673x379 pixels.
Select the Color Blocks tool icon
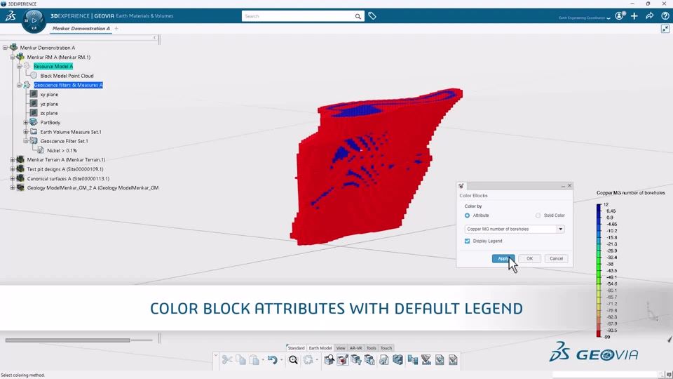[343, 359]
